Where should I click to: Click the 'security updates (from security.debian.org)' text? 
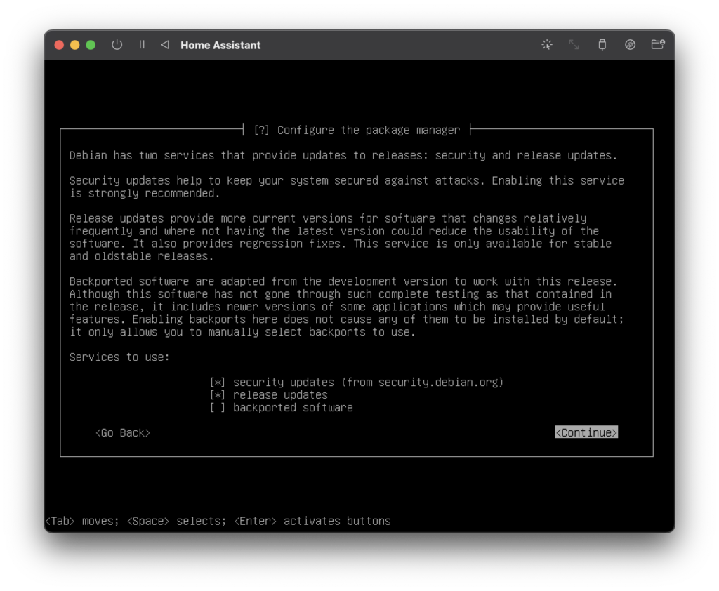click(368, 383)
